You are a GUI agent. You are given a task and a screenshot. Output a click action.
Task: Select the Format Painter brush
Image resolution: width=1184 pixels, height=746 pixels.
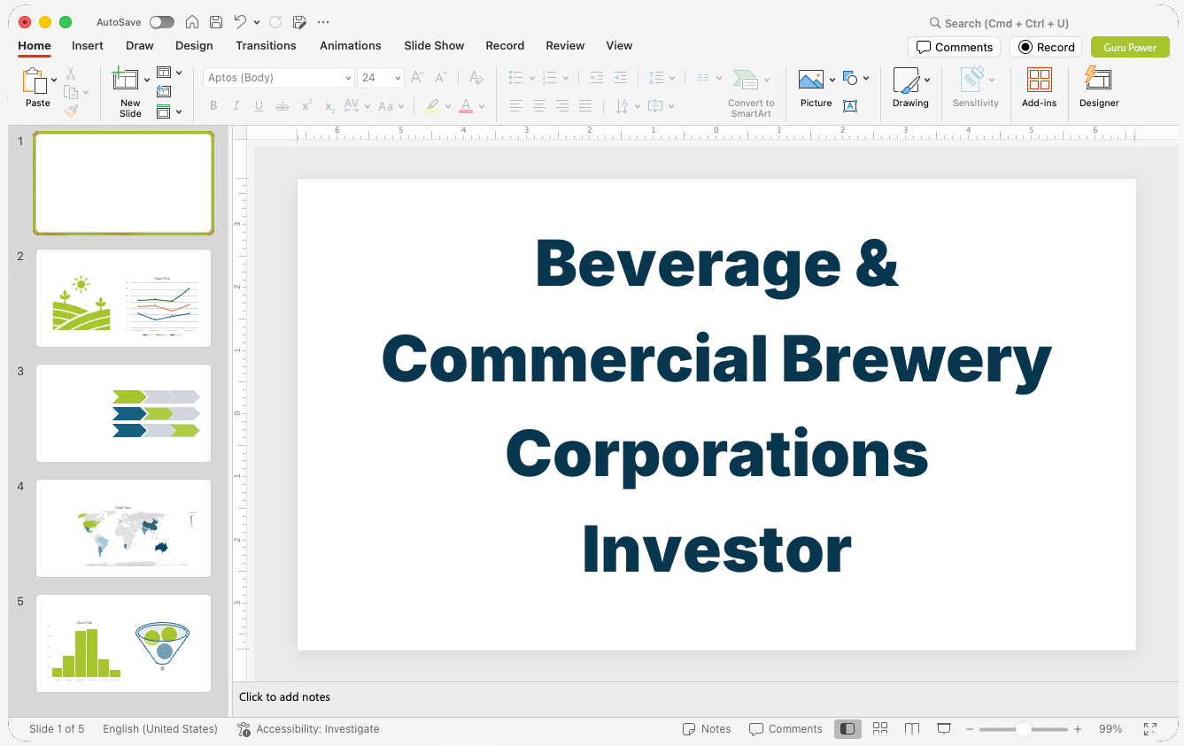click(x=71, y=111)
